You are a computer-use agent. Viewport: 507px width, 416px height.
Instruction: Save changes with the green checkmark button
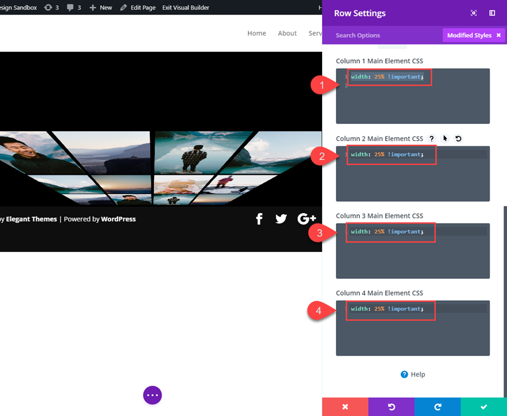pos(484,407)
